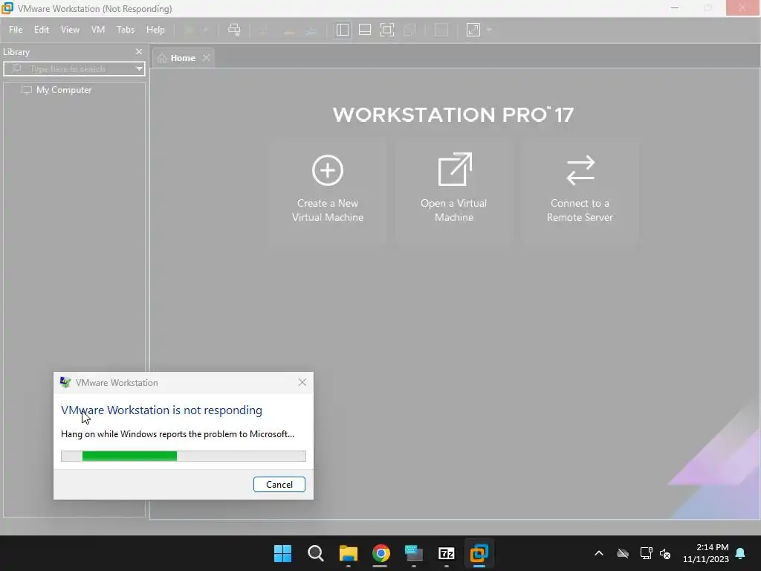Toggle the thumbnail bar icon
The width and height of the screenshot is (761, 571).
[x=364, y=30]
